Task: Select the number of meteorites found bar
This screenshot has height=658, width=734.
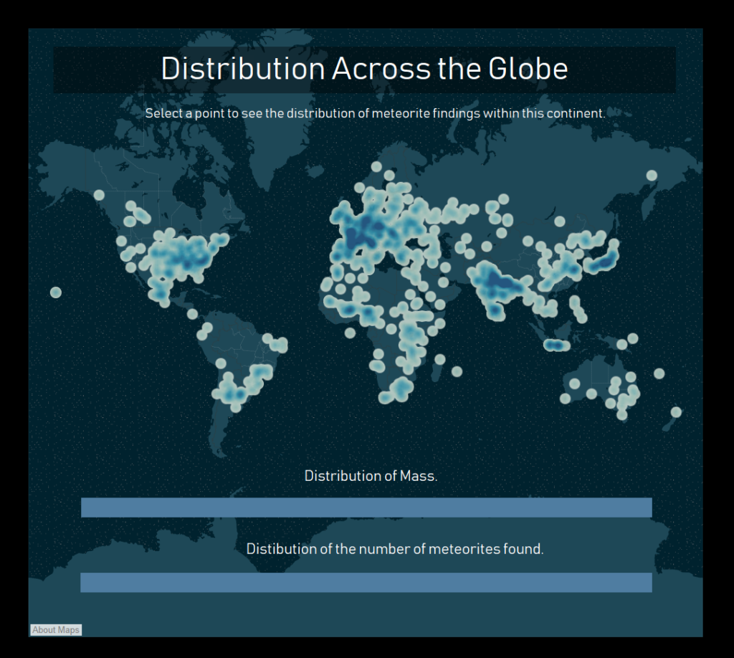Action: coord(366,582)
